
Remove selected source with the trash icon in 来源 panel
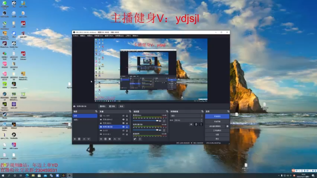point(105,139)
